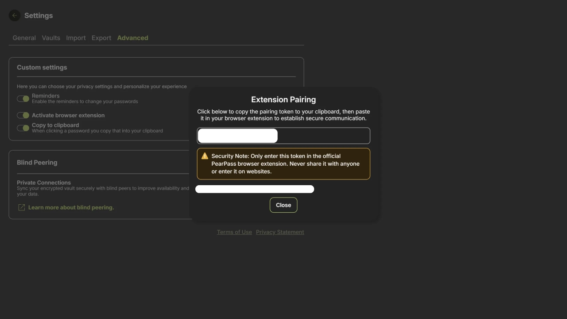
Task: Select the Export tab
Action: pos(101,38)
